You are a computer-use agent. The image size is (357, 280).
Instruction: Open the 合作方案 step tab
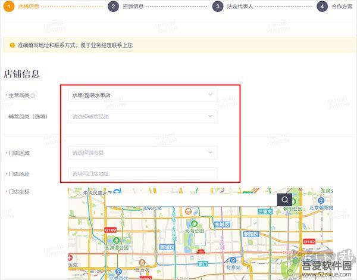[342, 7]
